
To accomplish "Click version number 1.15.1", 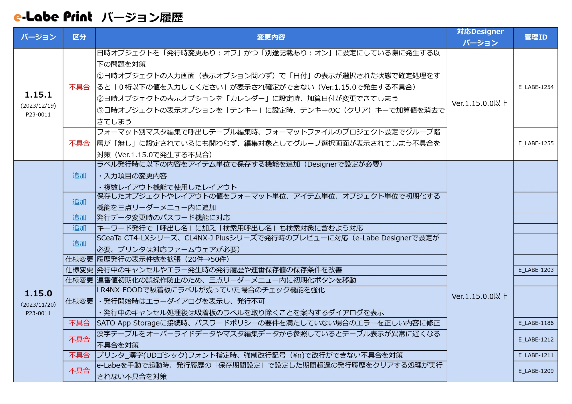I will 38,95.
